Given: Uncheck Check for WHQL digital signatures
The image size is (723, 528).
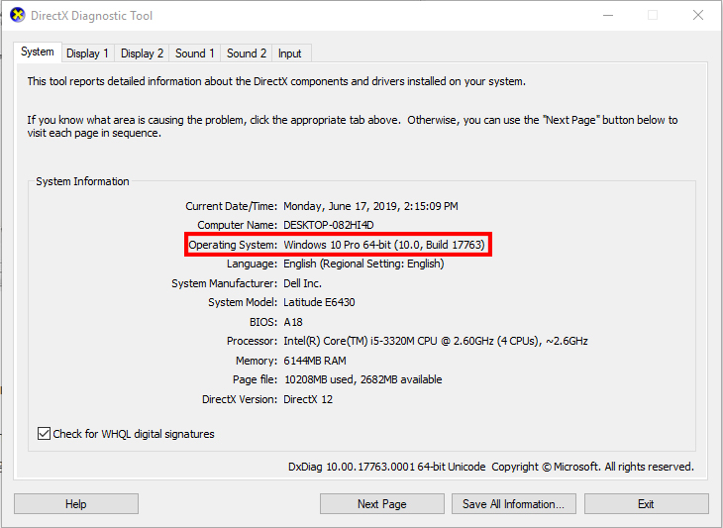Looking at the screenshot, I should pyautogui.click(x=44, y=434).
